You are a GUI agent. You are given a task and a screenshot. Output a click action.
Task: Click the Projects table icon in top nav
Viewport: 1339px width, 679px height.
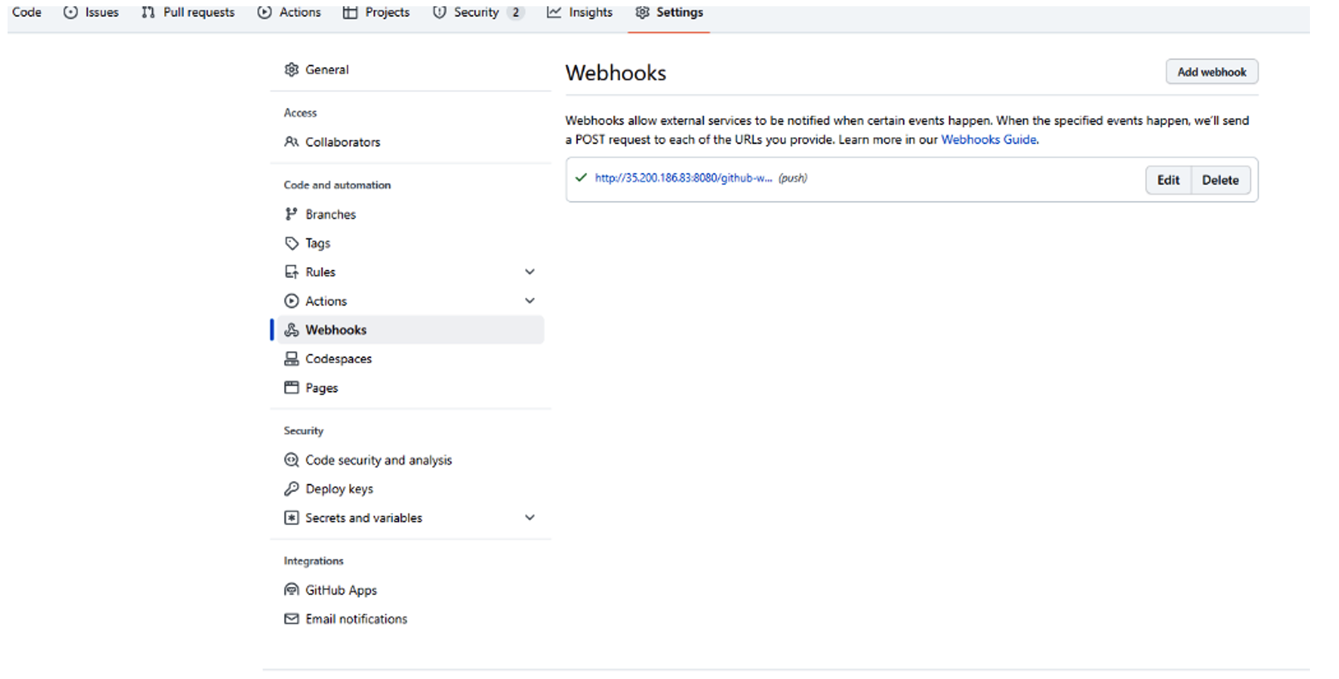[x=350, y=12]
